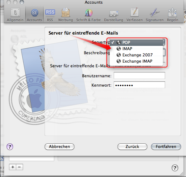This screenshot has width=186, height=177.
Task: Open the Regeln preferences pane
Action: [x=173, y=15]
